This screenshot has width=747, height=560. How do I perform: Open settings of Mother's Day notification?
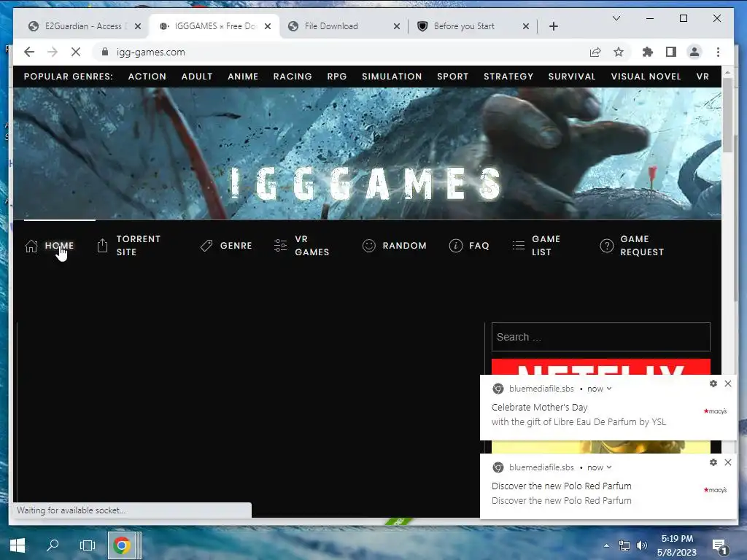point(713,384)
